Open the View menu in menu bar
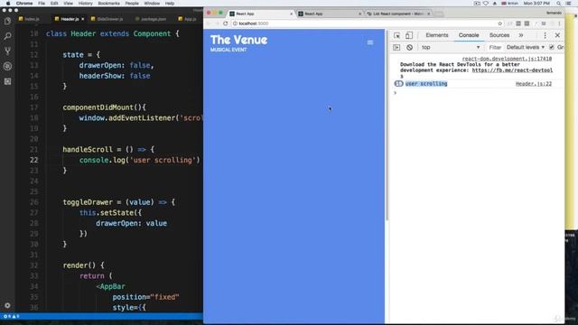Screen dimensions: 578x325 pyautogui.click(x=69, y=4)
